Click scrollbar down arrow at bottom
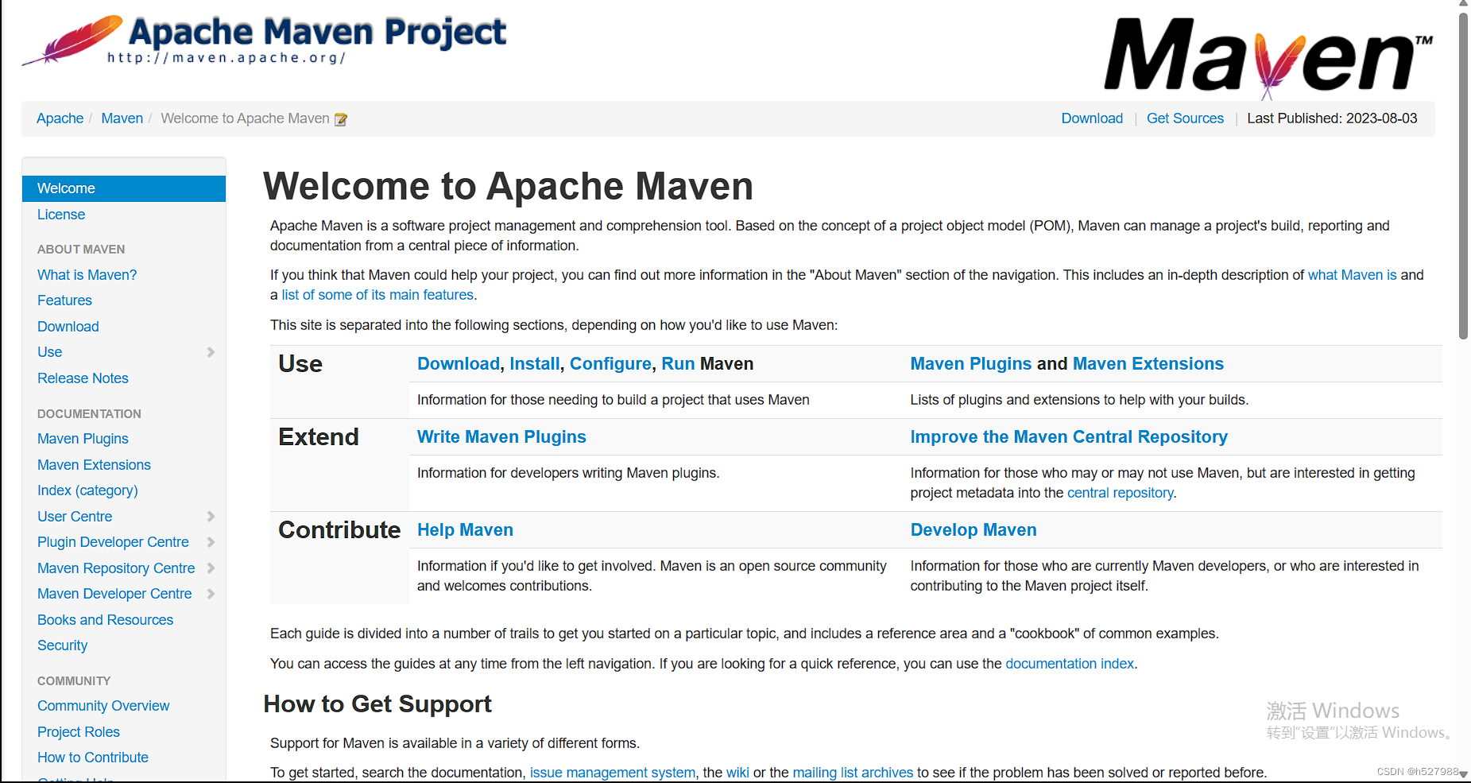 1463,774
